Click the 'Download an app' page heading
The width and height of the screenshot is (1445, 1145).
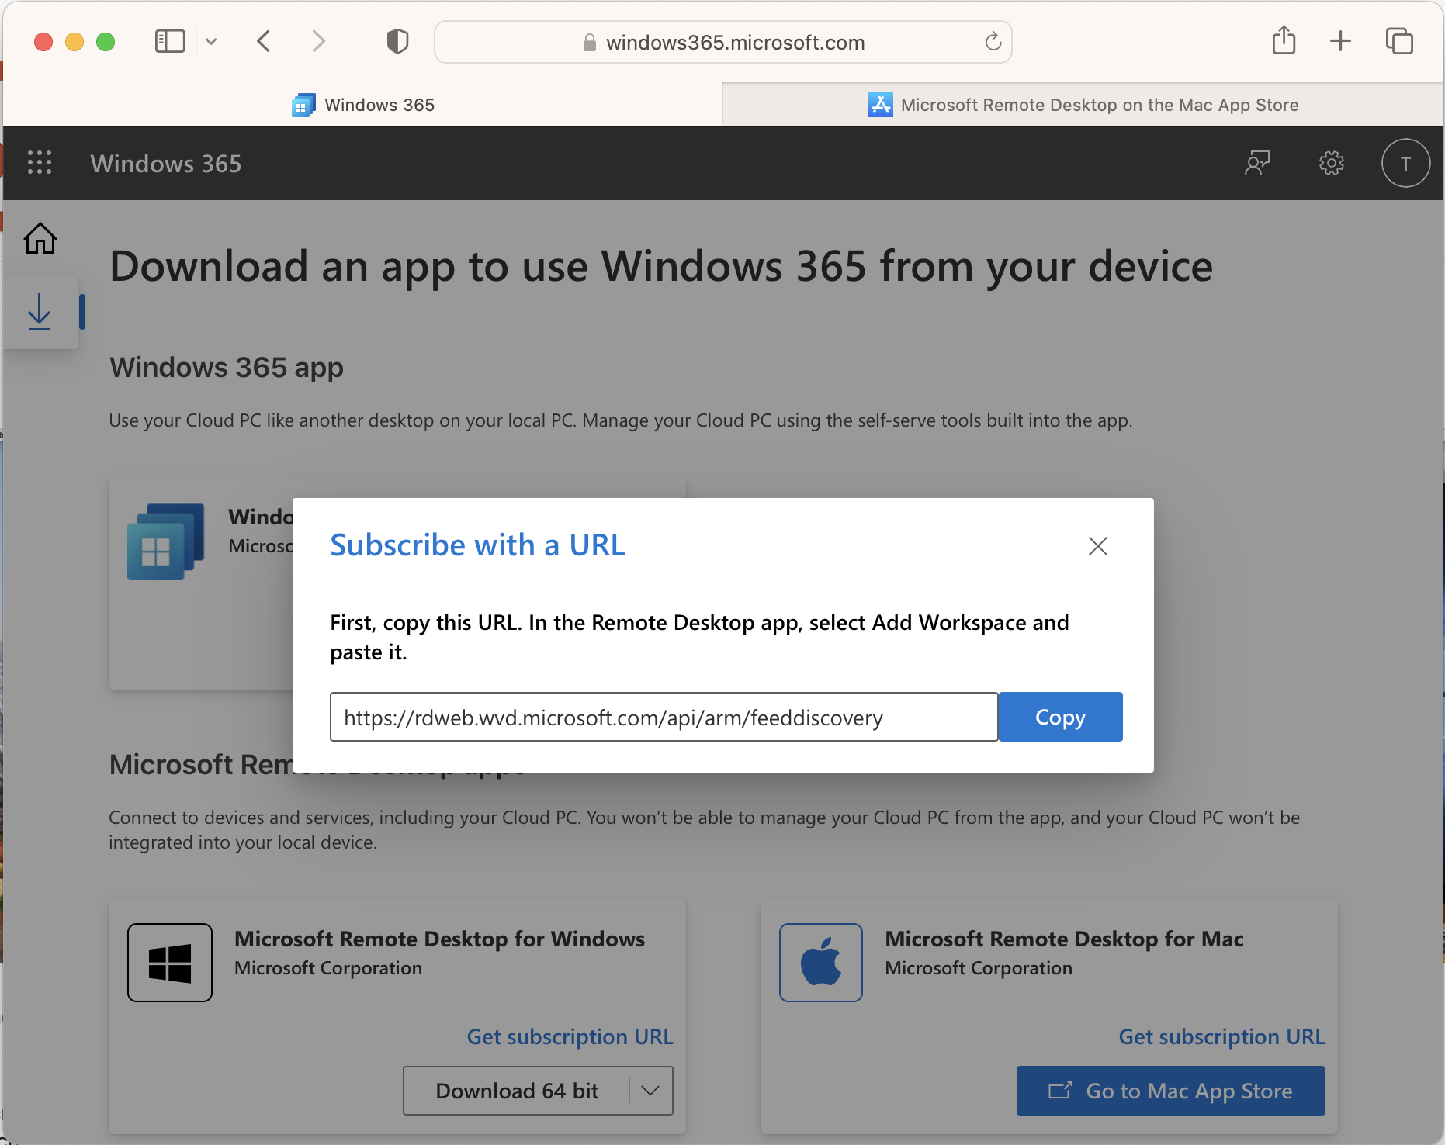(661, 267)
